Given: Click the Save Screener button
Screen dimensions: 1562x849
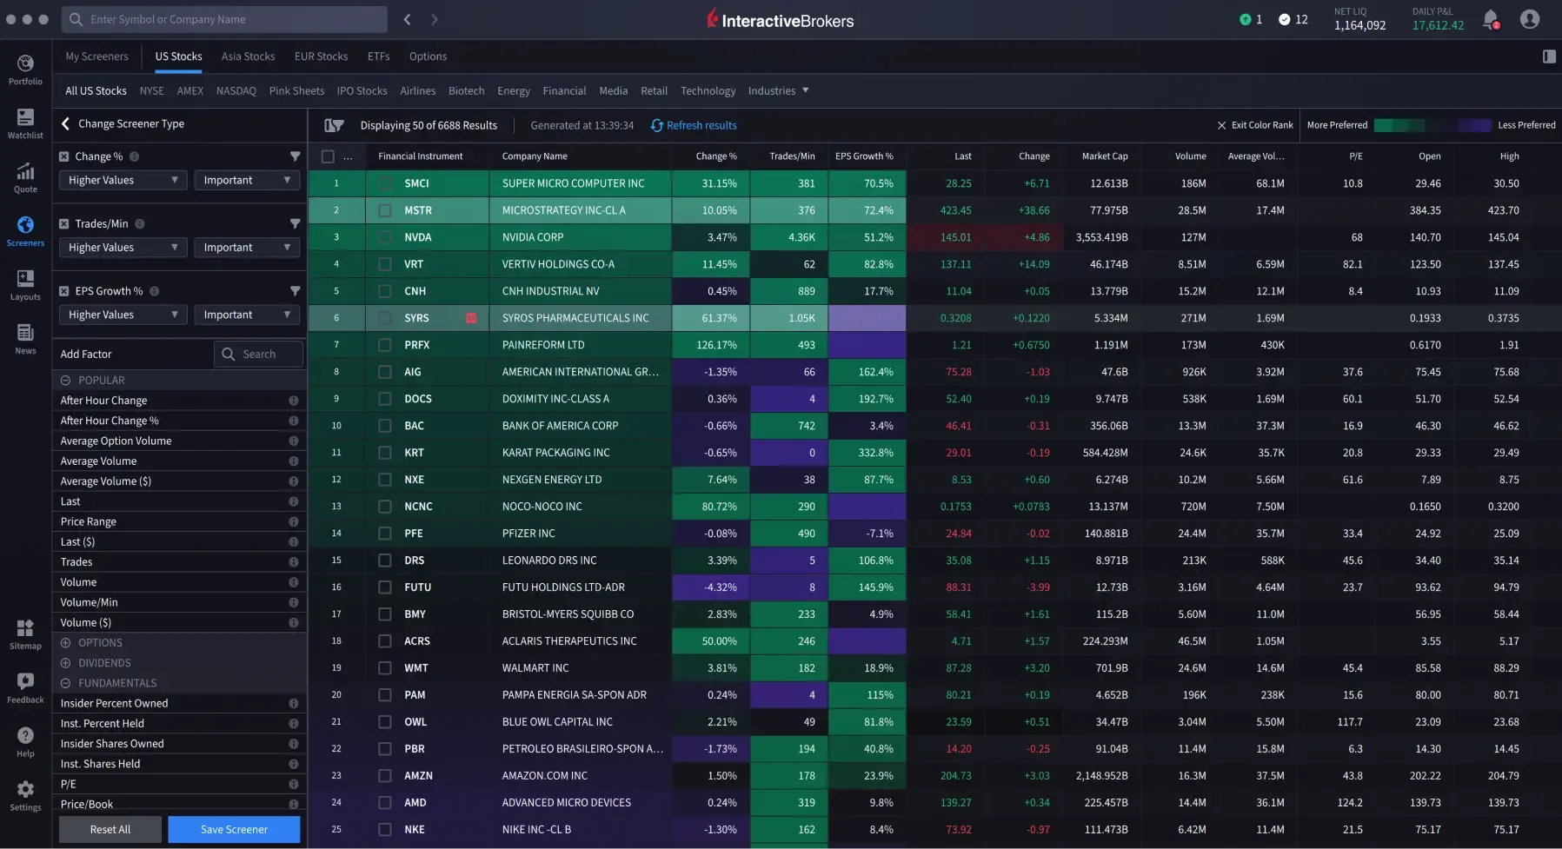Looking at the screenshot, I should point(234,829).
